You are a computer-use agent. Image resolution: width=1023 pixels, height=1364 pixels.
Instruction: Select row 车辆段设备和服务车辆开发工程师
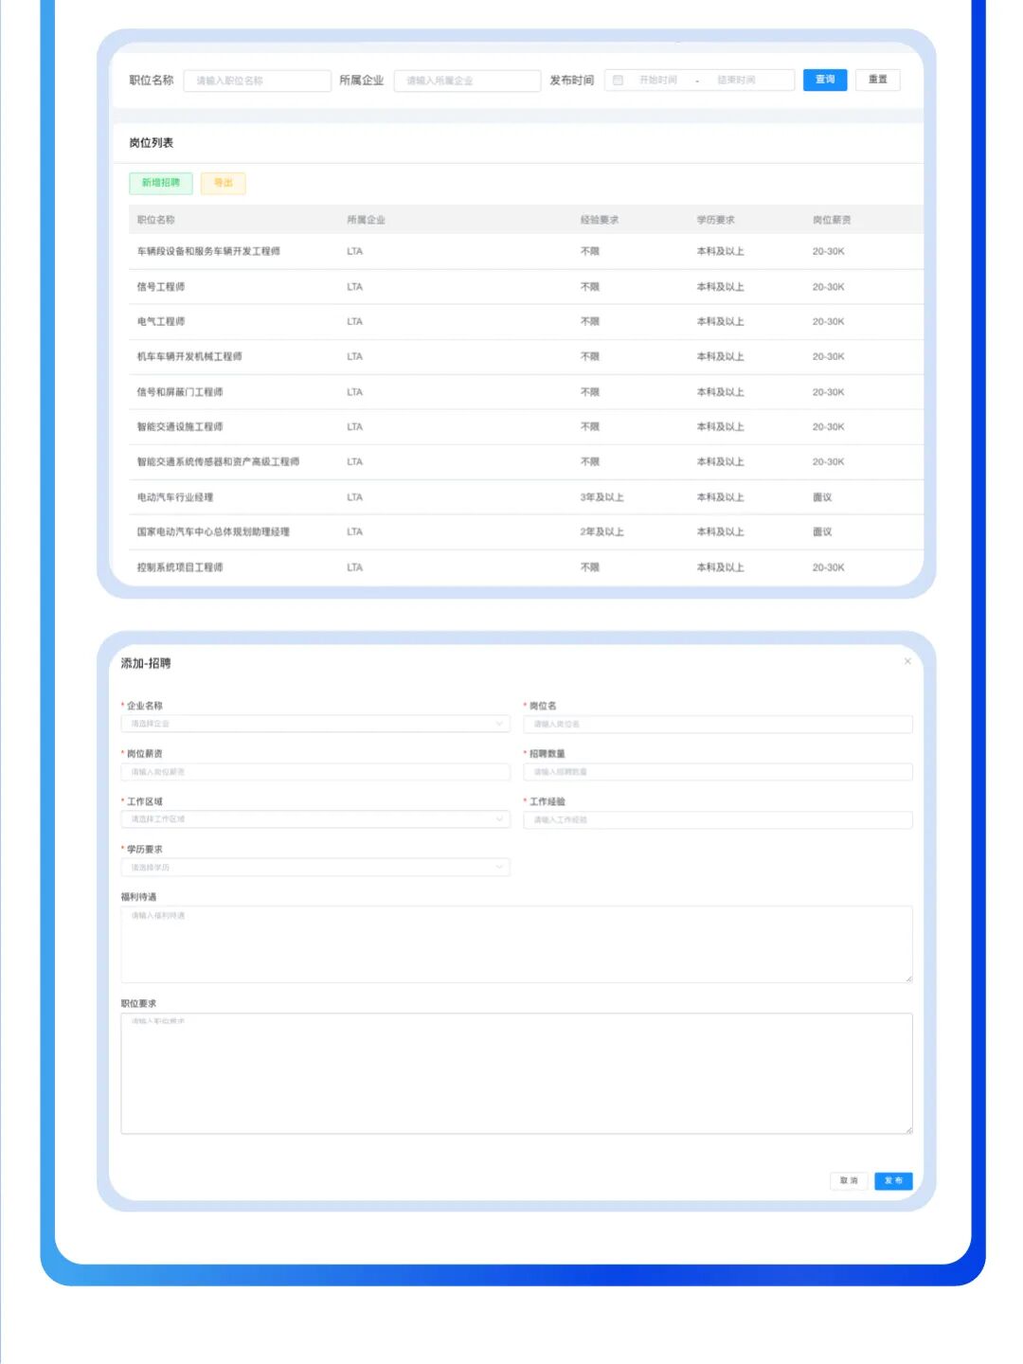pos(526,251)
